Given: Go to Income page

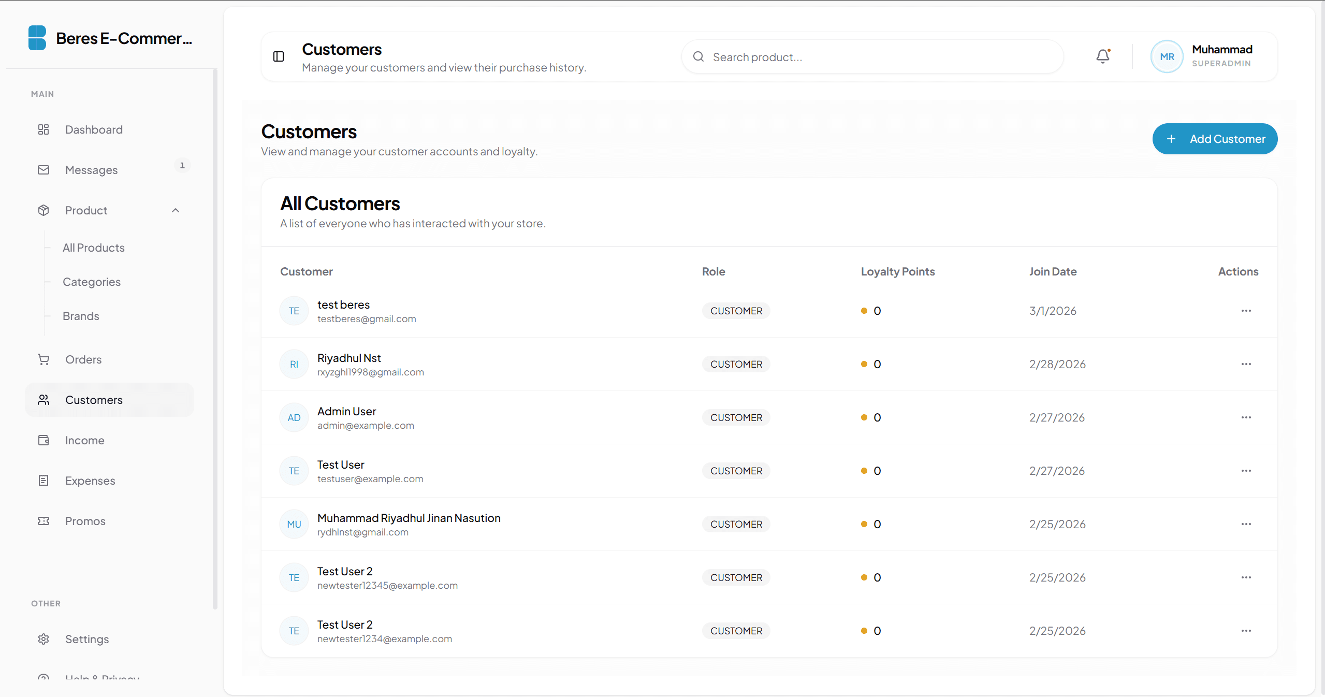Looking at the screenshot, I should pyautogui.click(x=109, y=440).
